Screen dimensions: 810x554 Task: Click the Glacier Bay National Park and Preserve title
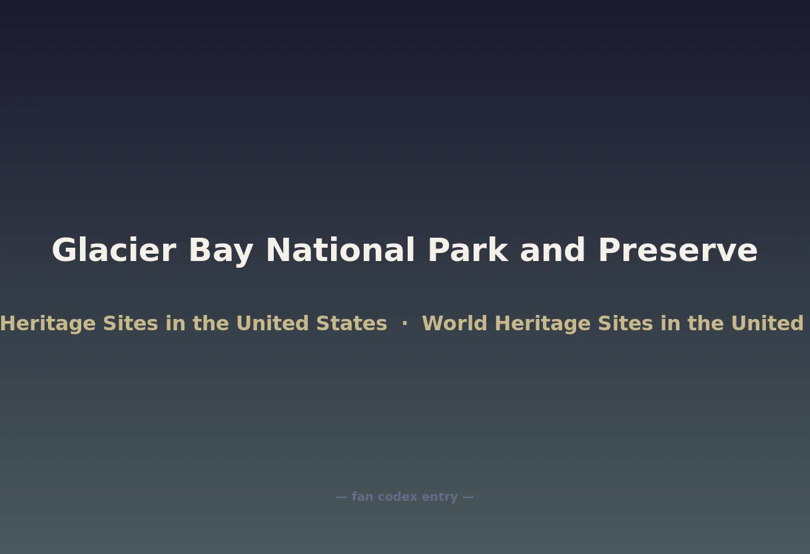[x=405, y=251]
